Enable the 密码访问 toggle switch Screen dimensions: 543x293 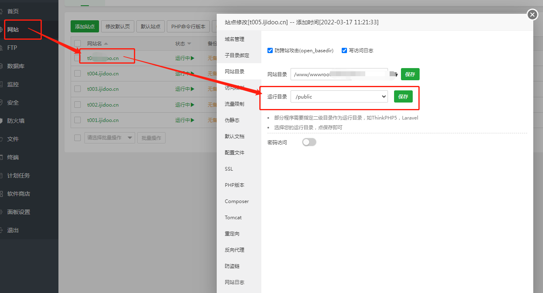309,142
